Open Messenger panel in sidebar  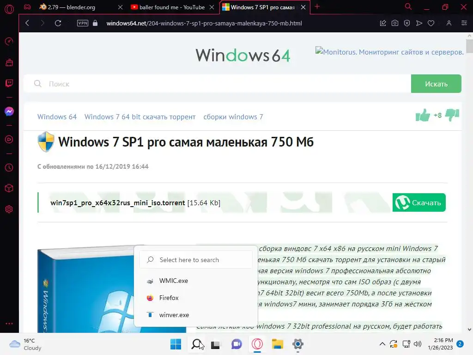(x=9, y=111)
